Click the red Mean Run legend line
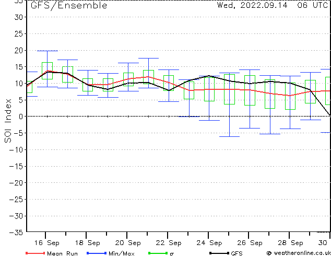 [36, 253]
